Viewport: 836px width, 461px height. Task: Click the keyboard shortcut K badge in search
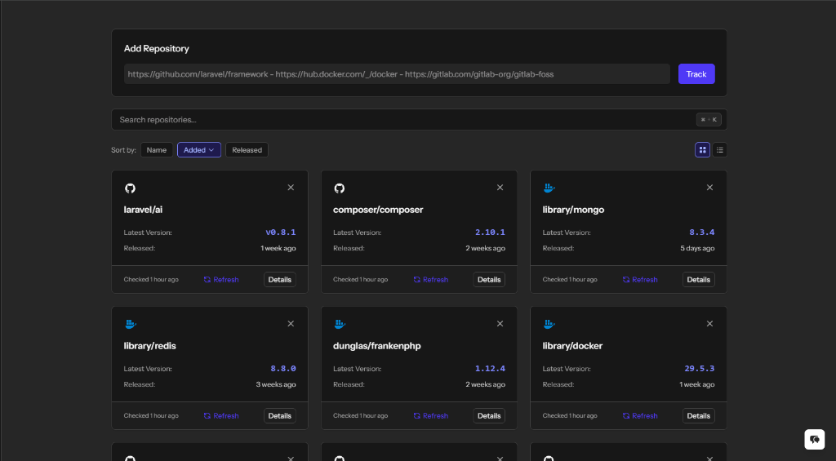point(709,119)
